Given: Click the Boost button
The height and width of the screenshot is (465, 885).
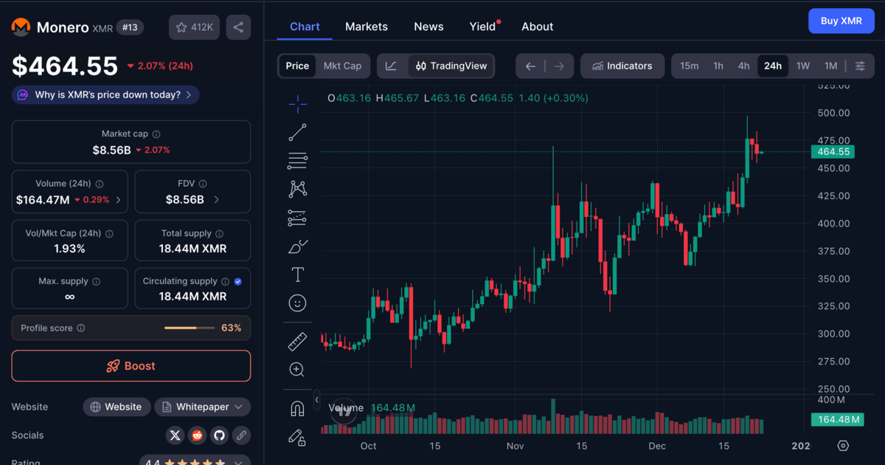Looking at the screenshot, I should pos(131,366).
